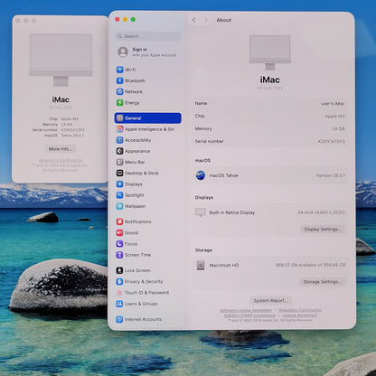Click the Chip value Apple M3 in Settings
The width and height of the screenshot is (376, 376).
pyautogui.click(x=335, y=117)
